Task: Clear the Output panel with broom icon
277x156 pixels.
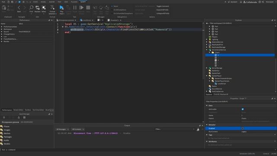Action: [x=198, y=129]
